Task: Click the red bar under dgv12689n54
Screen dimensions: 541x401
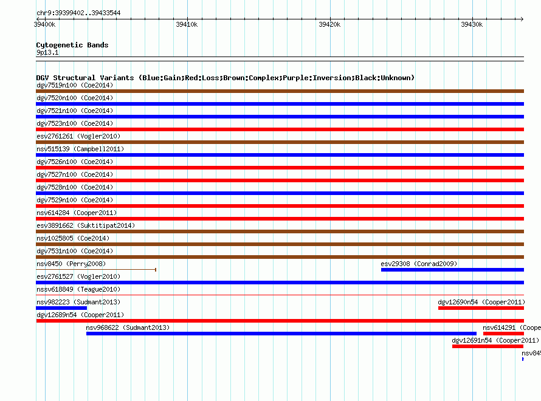Action: tap(280, 321)
